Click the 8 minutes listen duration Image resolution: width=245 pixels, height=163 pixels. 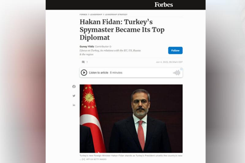coord(116,72)
